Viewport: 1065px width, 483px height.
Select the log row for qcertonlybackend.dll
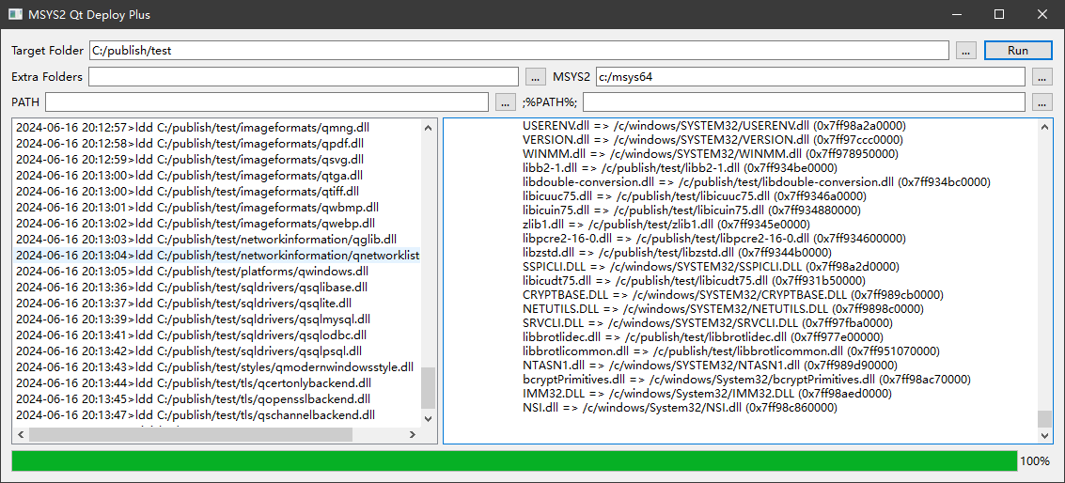click(x=217, y=383)
